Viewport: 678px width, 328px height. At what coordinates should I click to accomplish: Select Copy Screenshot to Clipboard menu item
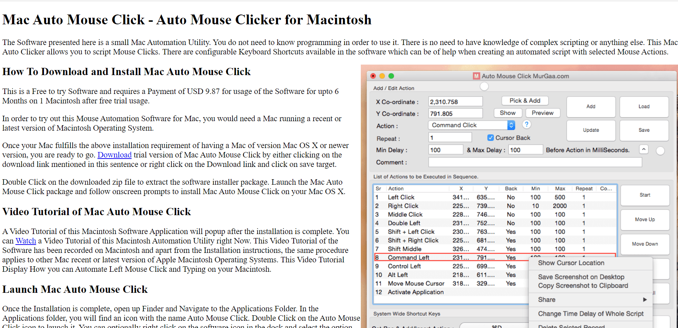pyautogui.click(x=583, y=286)
